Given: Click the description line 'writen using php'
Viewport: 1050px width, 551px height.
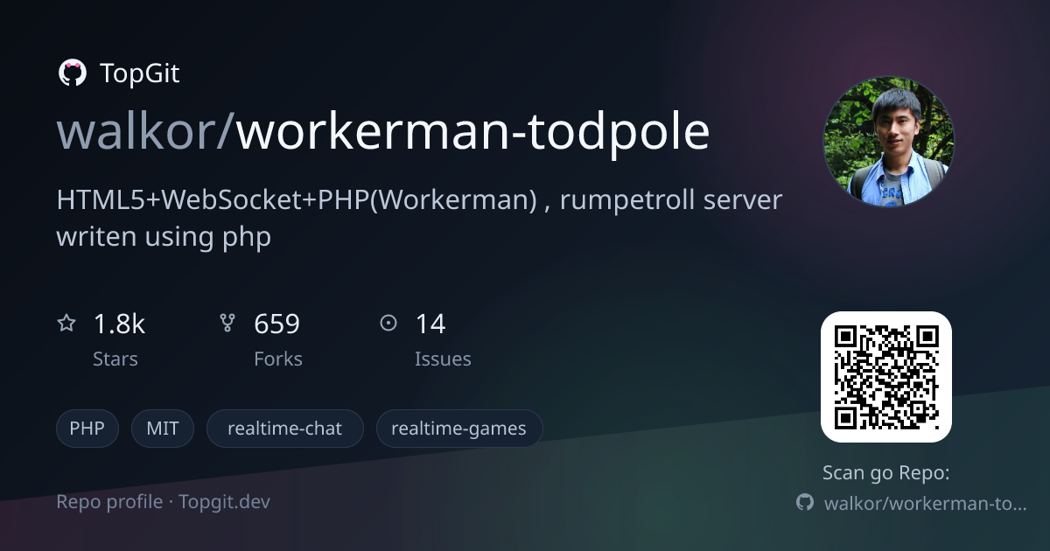Looking at the screenshot, I should [x=164, y=236].
